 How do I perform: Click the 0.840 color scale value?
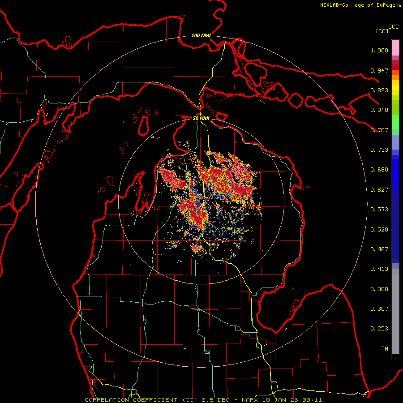379,110
